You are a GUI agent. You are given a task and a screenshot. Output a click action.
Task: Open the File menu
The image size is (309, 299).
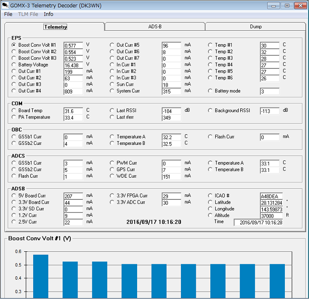[8, 14]
